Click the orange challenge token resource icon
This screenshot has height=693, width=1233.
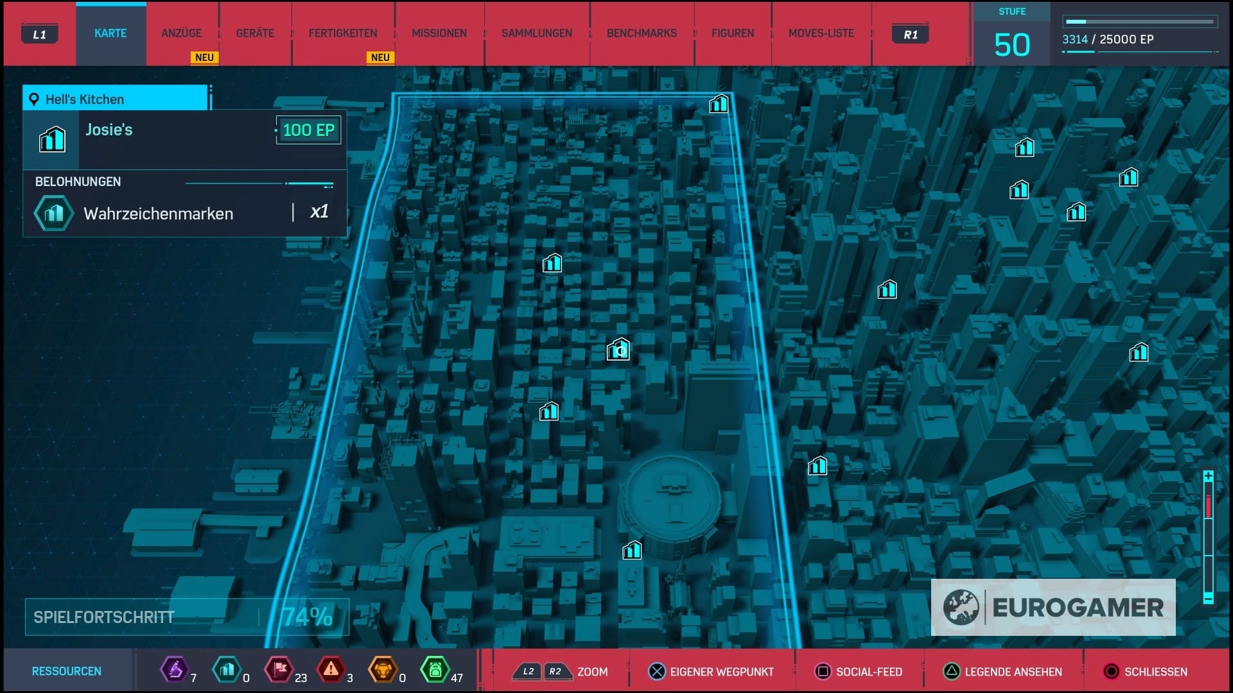pyautogui.click(x=383, y=670)
